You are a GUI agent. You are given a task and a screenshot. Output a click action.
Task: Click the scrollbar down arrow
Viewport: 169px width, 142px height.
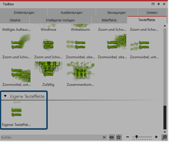(165, 132)
